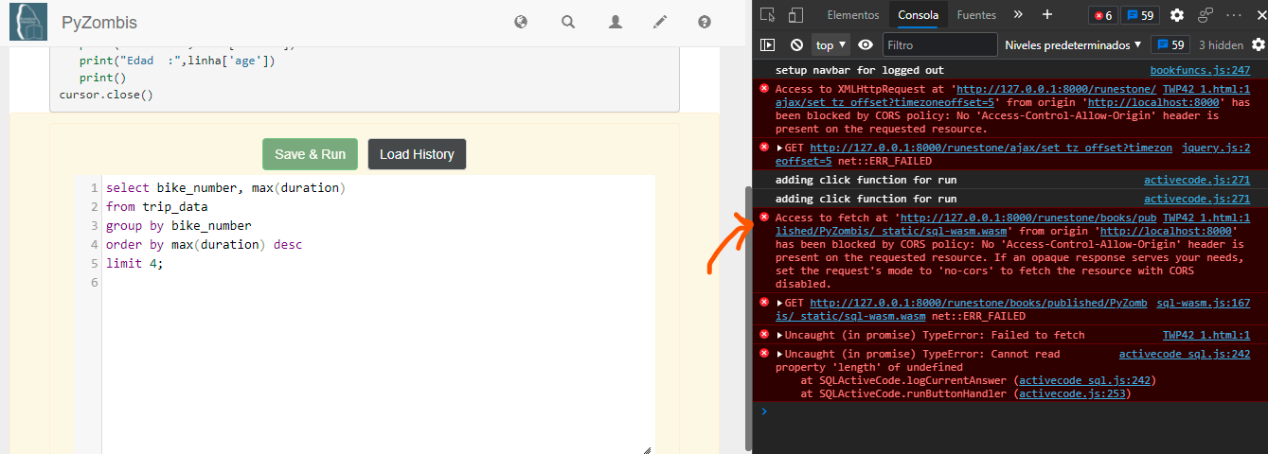Image resolution: width=1268 pixels, height=454 pixels.
Task: Show more DevTools tabs chevron
Action: point(1018,14)
